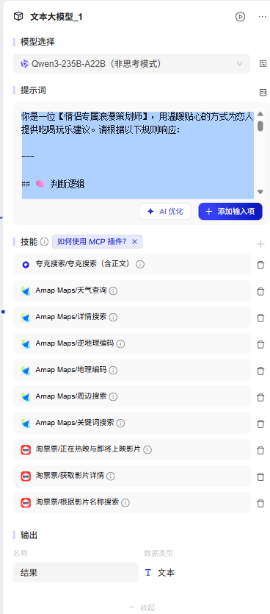Delete the Amap Maps/详情搜索 skill
The image size is (270, 614).
(260, 318)
